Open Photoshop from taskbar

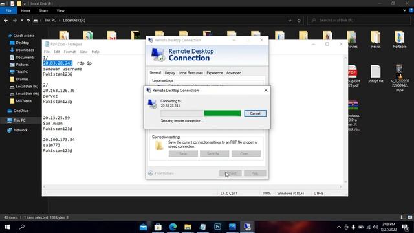(x=217, y=227)
